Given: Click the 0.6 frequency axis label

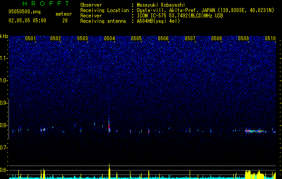Looking at the screenshot, I should [4, 170].
